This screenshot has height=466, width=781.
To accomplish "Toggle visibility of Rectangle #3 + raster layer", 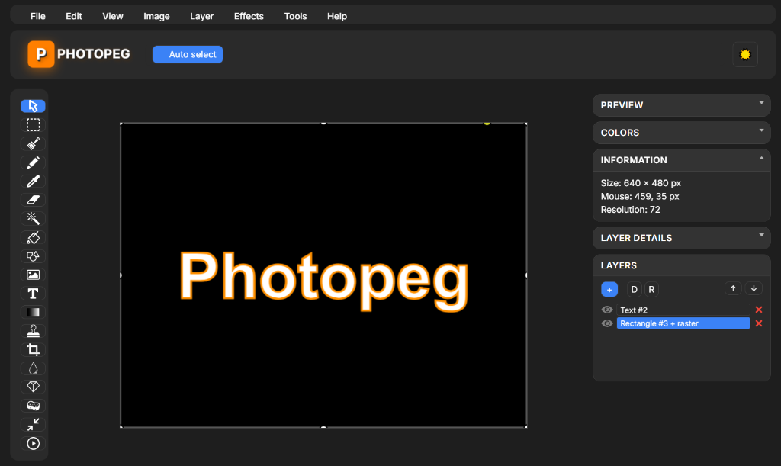I will click(606, 323).
